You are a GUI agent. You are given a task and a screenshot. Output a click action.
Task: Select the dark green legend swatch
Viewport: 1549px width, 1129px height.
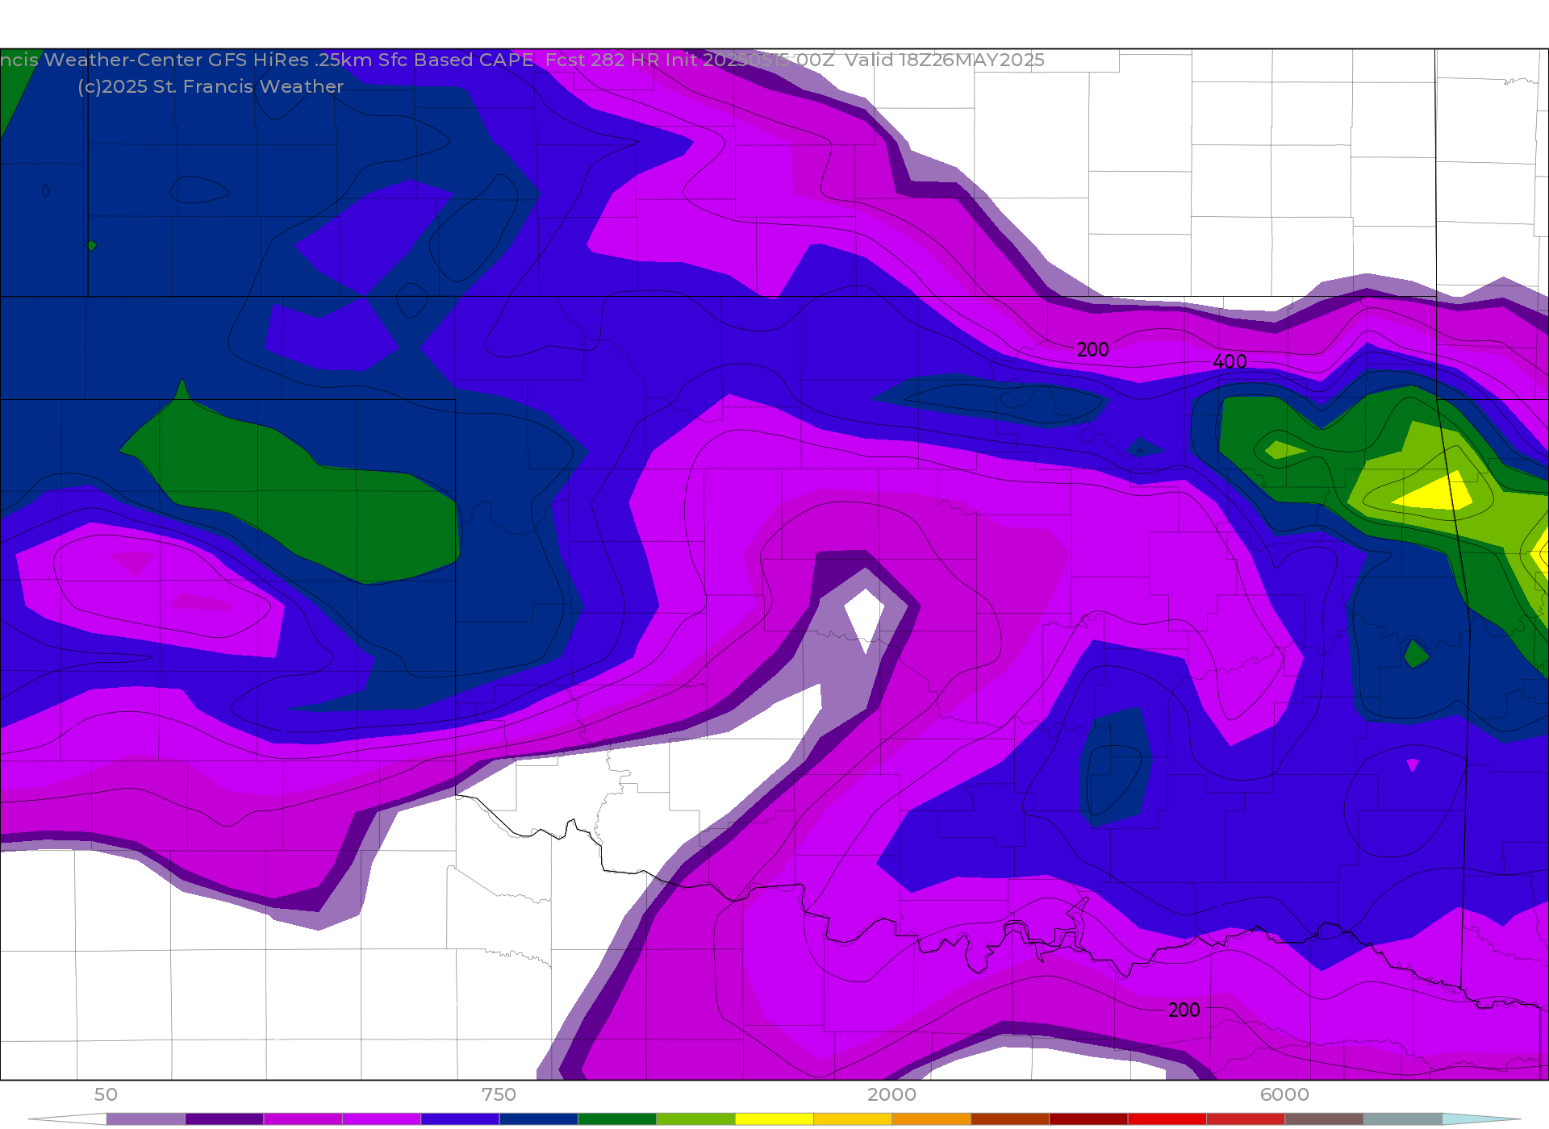coord(617,1119)
